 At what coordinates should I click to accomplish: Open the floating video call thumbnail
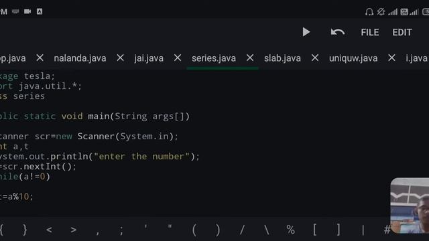[x=410, y=206]
